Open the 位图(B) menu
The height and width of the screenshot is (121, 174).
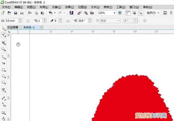tap(82, 7)
